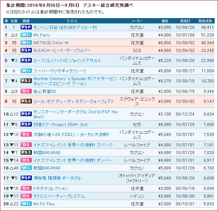The height and width of the screenshot is (211, 218).
Task: Click the last-week rank △48
Action: [x=14, y=168]
